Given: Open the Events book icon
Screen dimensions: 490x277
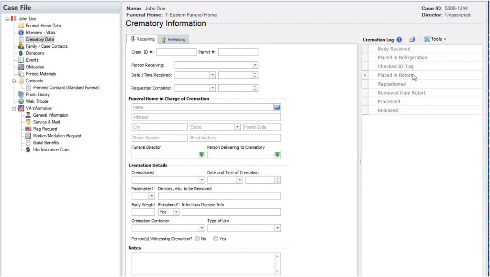Looking at the screenshot, I should point(21,60).
